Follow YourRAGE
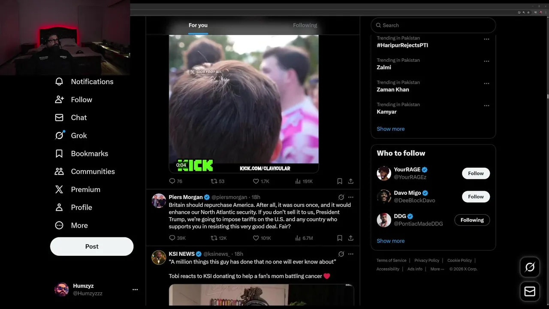Image resolution: width=549 pixels, height=309 pixels. (x=476, y=173)
